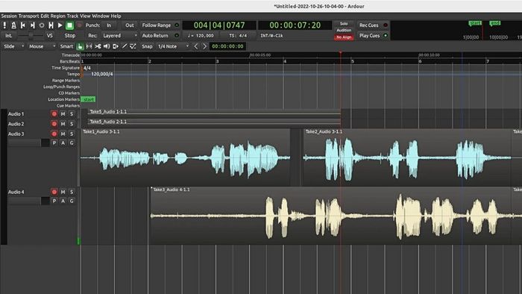This screenshot has width=522, height=294.
Task: Click the MIDI panic exclamation icon
Action: [4, 25]
